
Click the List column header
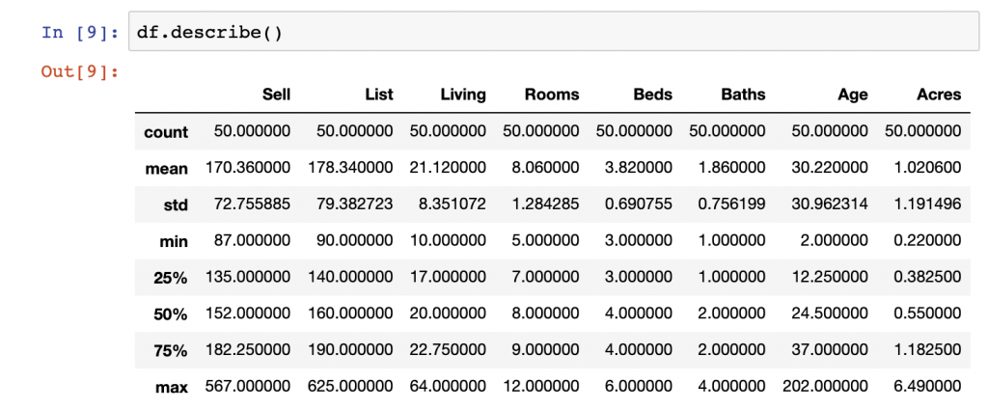point(378,95)
